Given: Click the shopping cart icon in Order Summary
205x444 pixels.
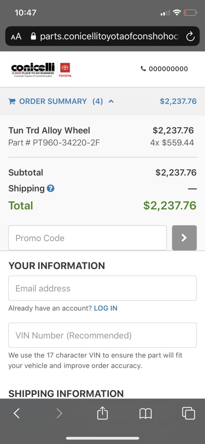Looking at the screenshot, I should click(12, 102).
